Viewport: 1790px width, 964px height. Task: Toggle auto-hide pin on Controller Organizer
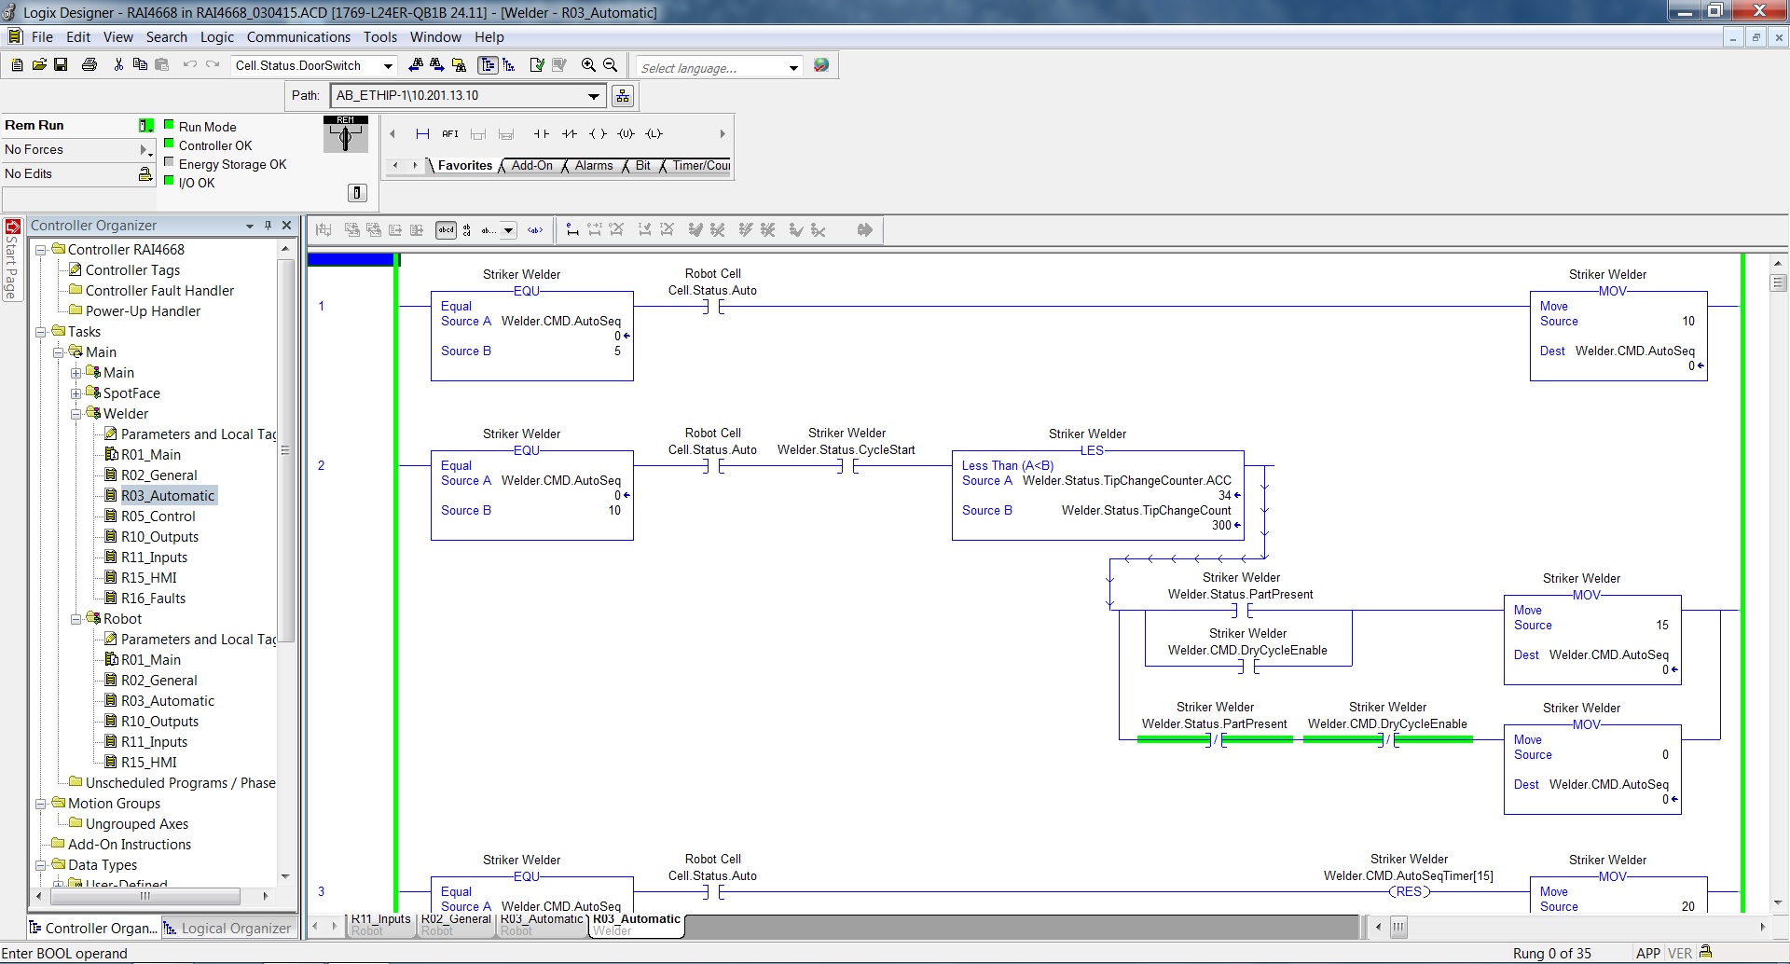pyautogui.click(x=268, y=226)
